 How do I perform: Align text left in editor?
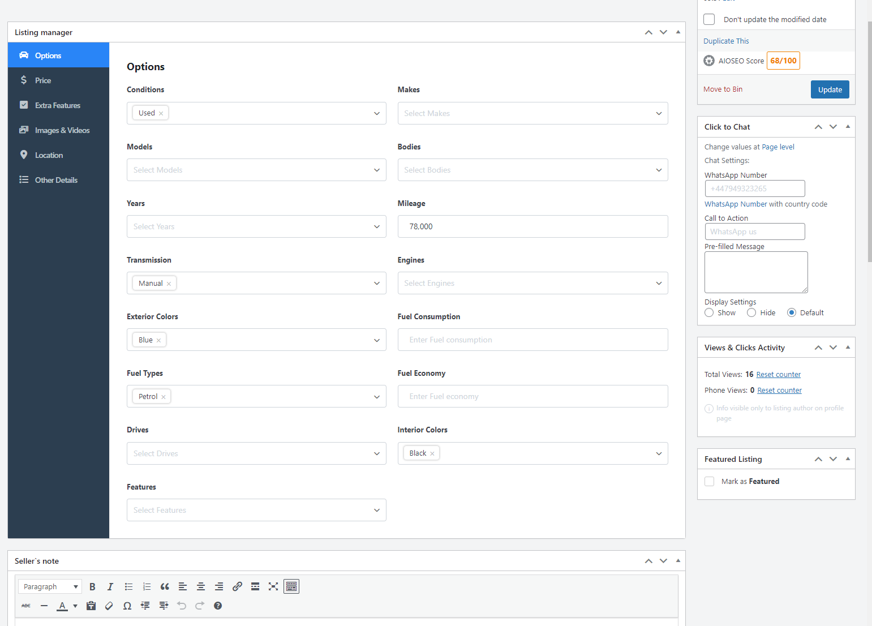(183, 586)
